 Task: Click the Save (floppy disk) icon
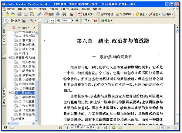(x=19, y=14)
